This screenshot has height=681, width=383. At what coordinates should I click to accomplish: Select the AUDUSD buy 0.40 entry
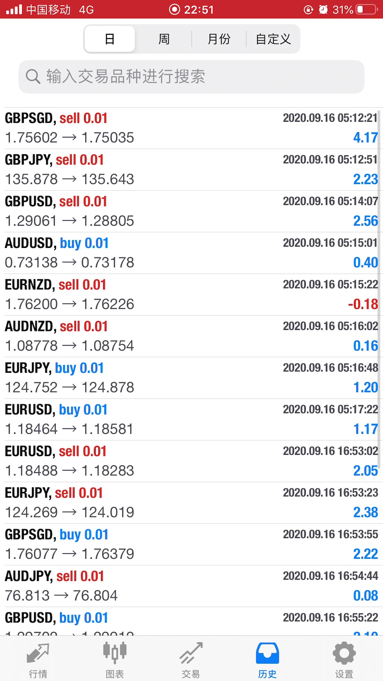pos(191,253)
